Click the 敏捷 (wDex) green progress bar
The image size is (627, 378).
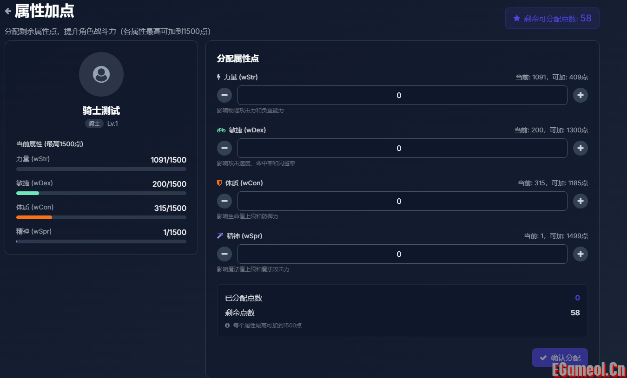28,193
